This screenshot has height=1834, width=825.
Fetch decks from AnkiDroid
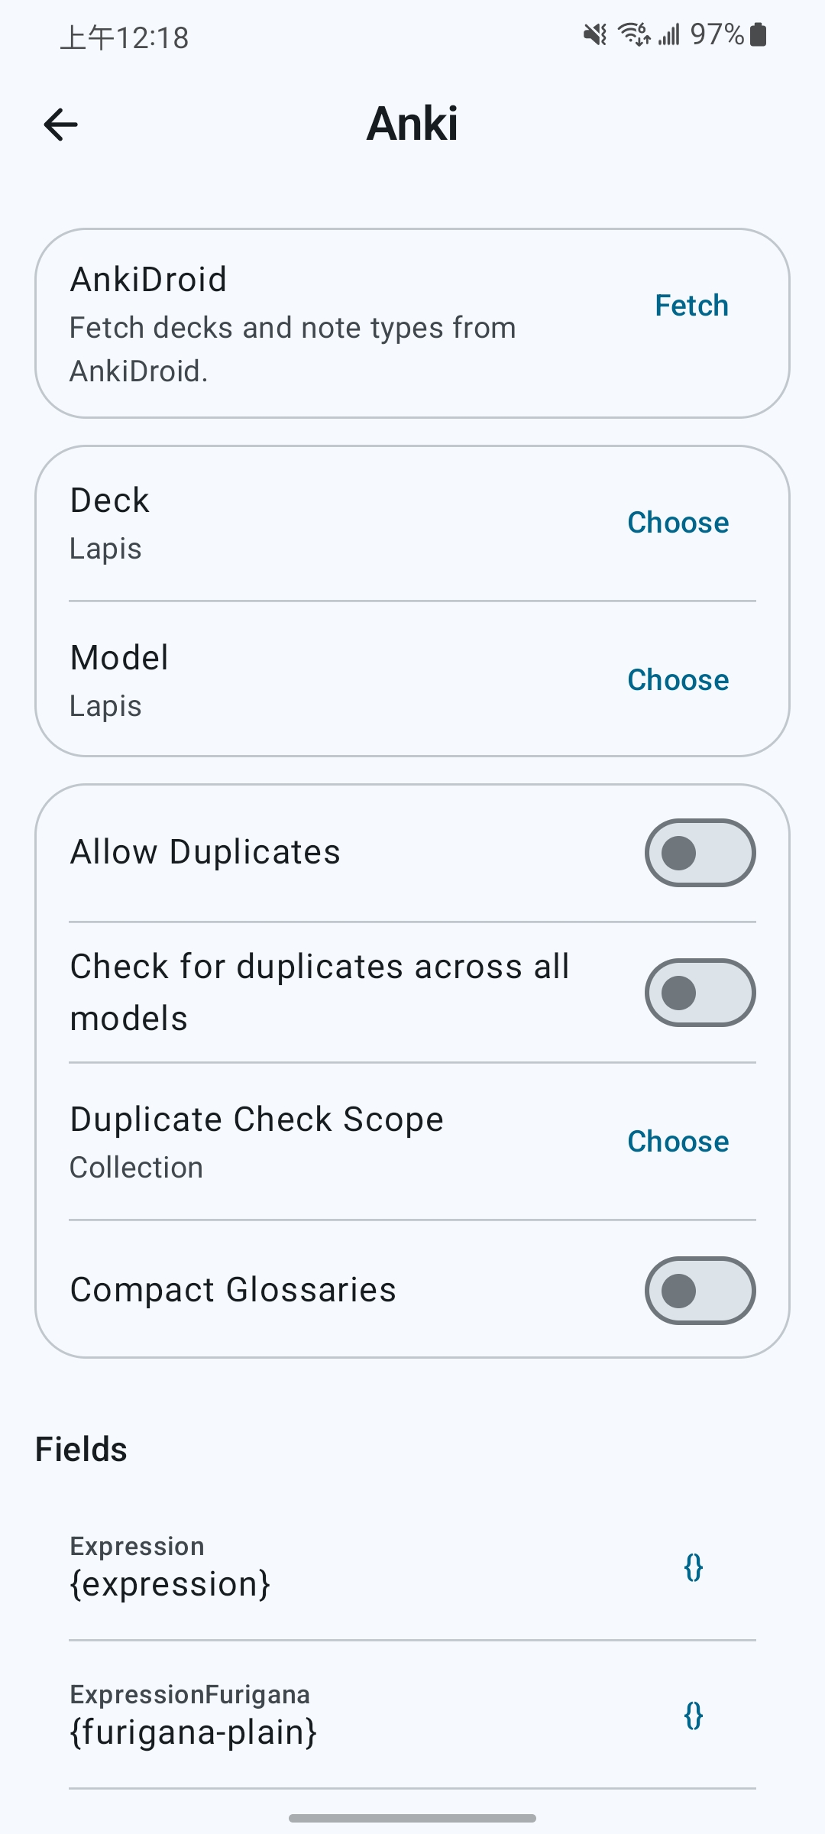point(691,306)
